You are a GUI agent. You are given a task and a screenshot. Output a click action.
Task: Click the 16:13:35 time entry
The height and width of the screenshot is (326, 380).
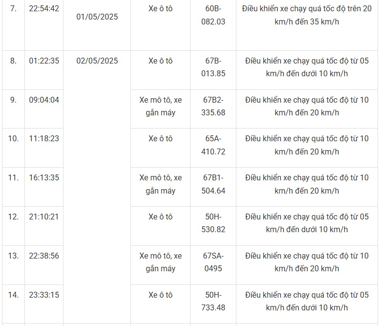44,177
